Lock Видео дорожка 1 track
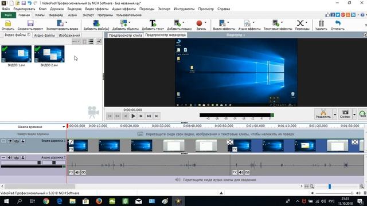367x206 pixels. click(x=23, y=141)
